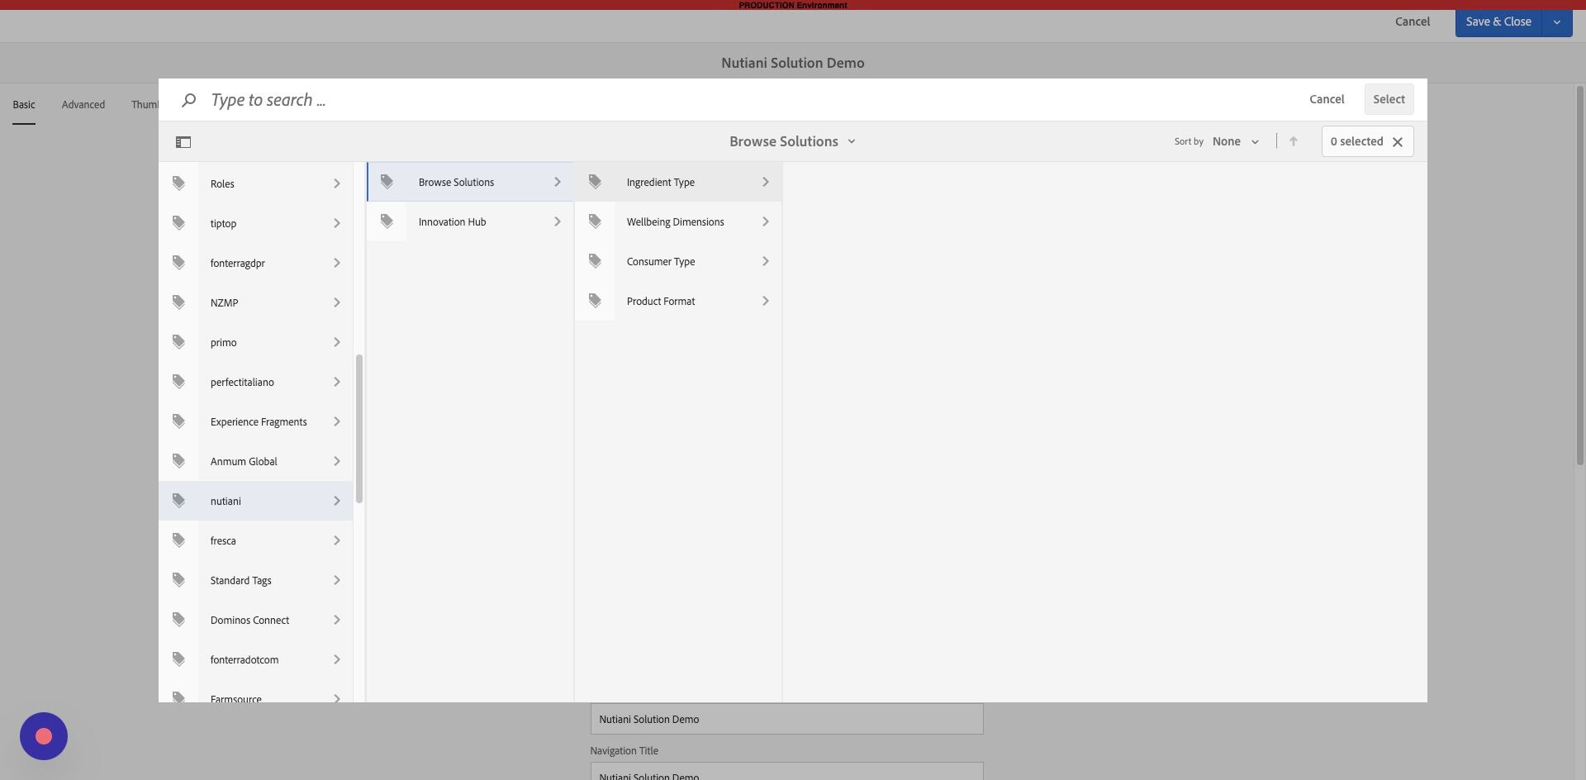
Task: Select the Dominos Connect row
Action: [x=255, y=620]
